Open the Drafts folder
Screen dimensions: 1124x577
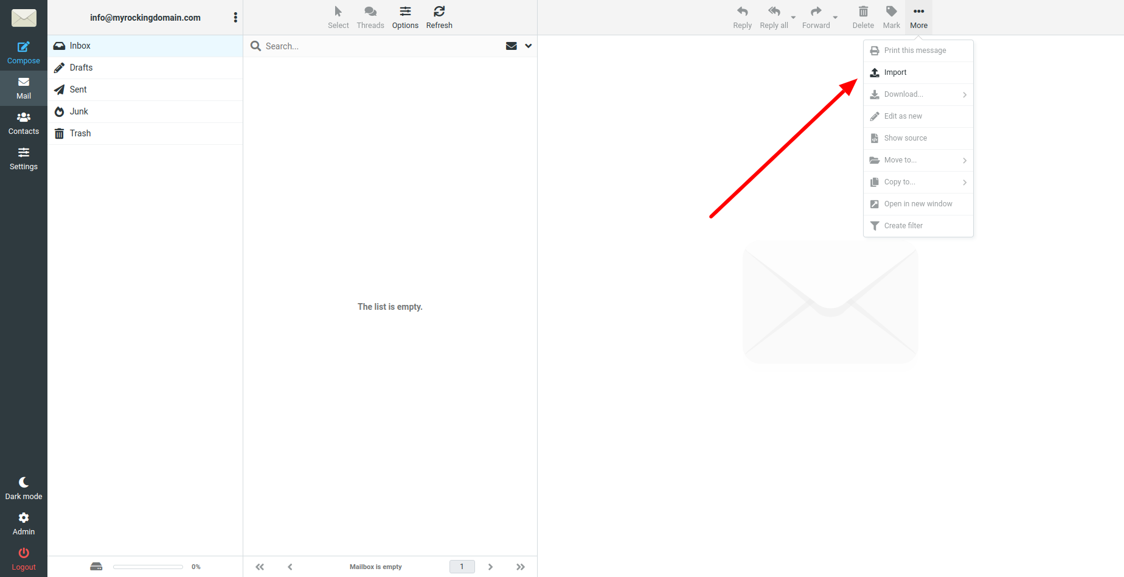[145, 68]
